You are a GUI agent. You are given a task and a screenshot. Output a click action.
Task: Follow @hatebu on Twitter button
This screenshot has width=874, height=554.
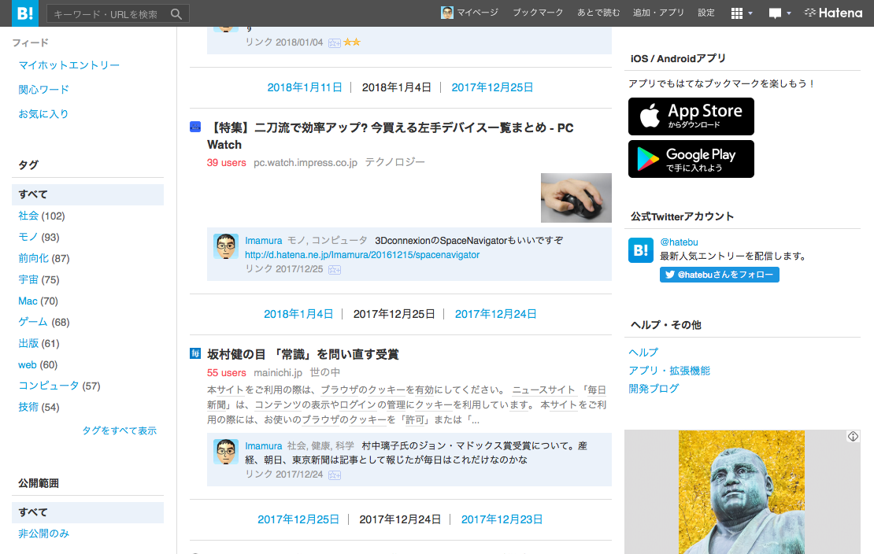(719, 275)
